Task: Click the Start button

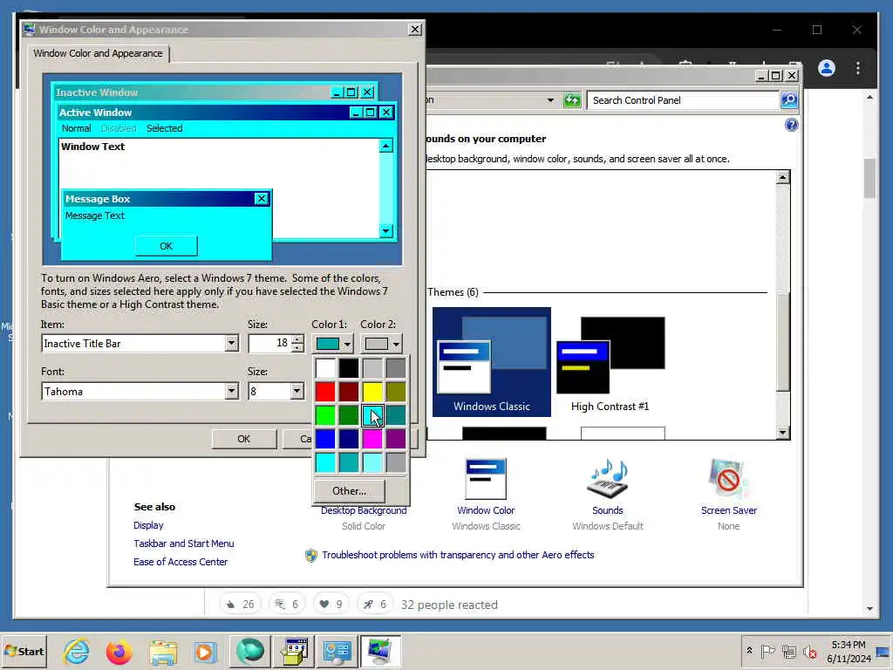Action: (24, 651)
